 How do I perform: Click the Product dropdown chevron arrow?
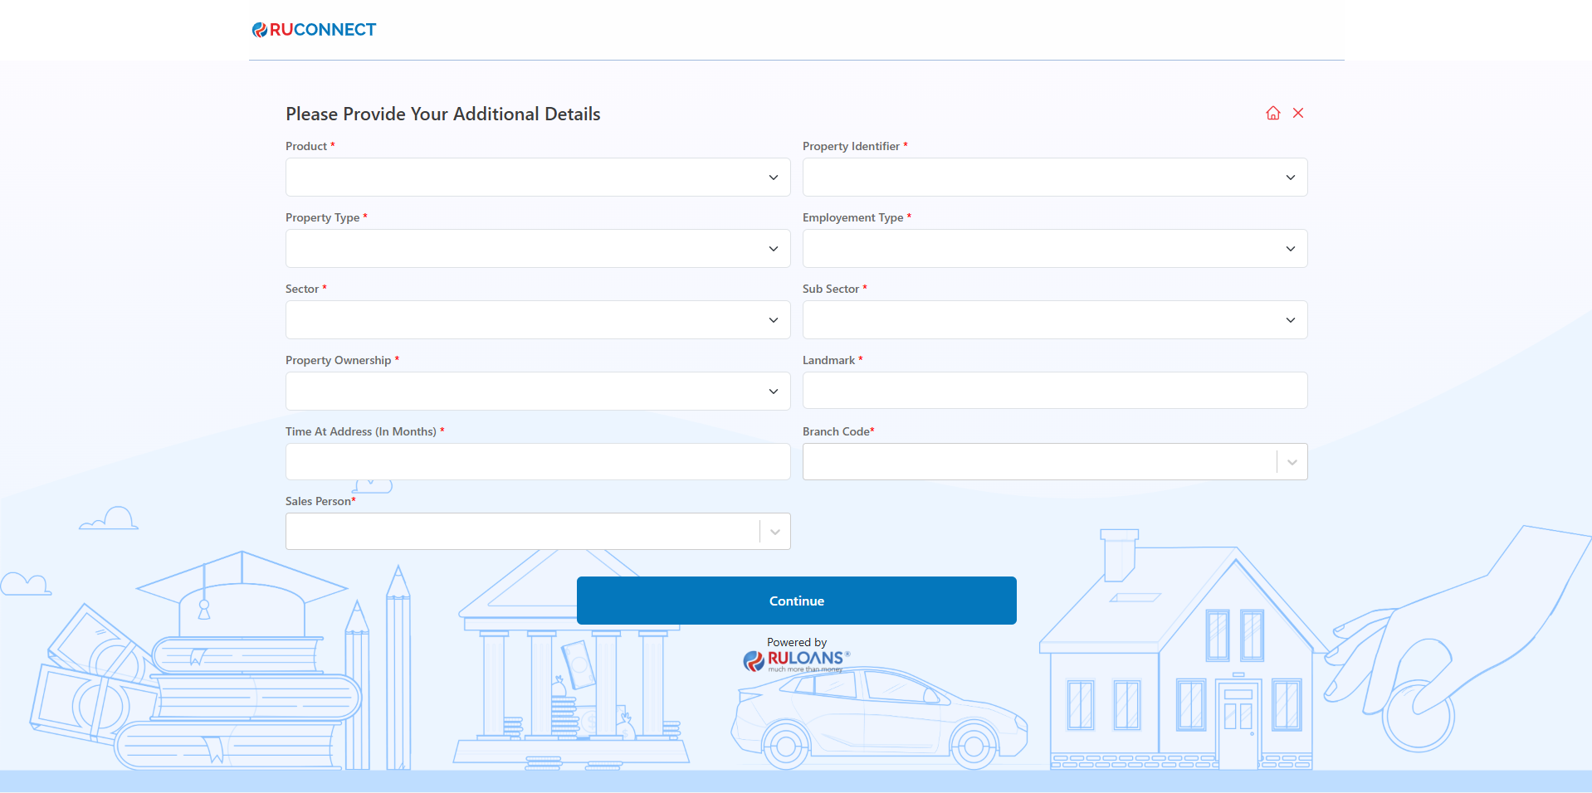(x=773, y=178)
